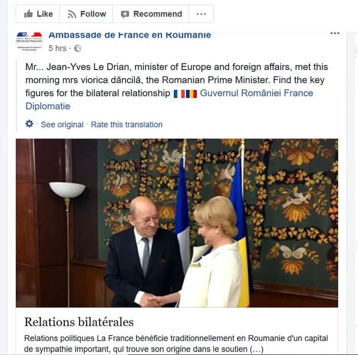Click Rate this translation link
This screenshot has width=358, height=355.
point(127,125)
